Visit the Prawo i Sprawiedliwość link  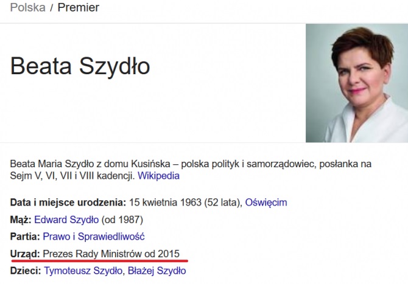[94, 236]
